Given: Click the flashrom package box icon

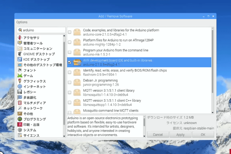Looking at the screenshot, I should coord(77,72).
